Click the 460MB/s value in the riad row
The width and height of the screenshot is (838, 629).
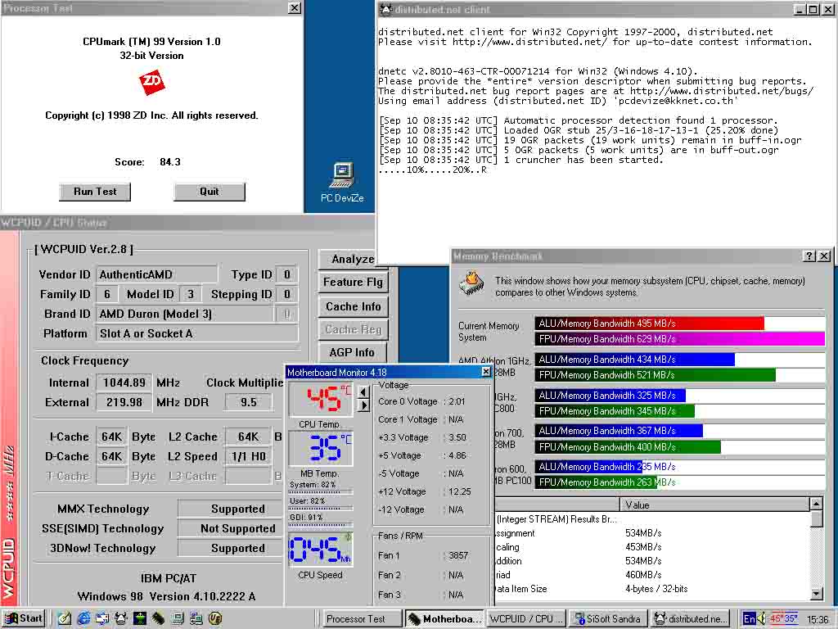click(643, 575)
